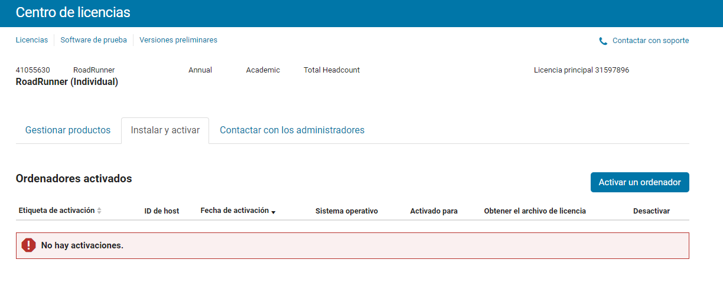
Task: Click the Activado para column header
Action: 434,211
